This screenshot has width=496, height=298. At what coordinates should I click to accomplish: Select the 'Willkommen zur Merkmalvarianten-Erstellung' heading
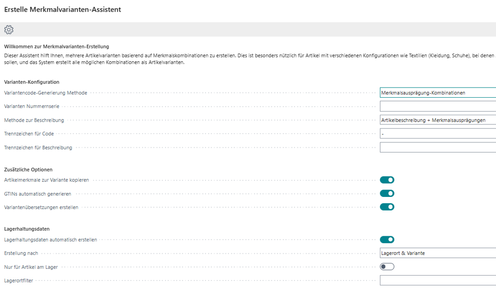56,47
